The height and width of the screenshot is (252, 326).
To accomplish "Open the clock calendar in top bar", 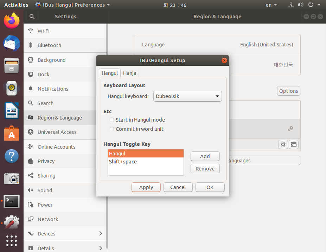I will (175, 5).
